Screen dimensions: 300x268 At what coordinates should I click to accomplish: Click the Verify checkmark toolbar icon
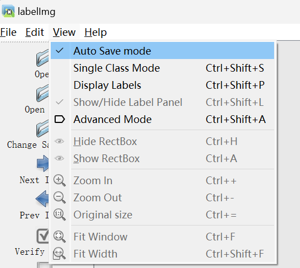(42, 236)
